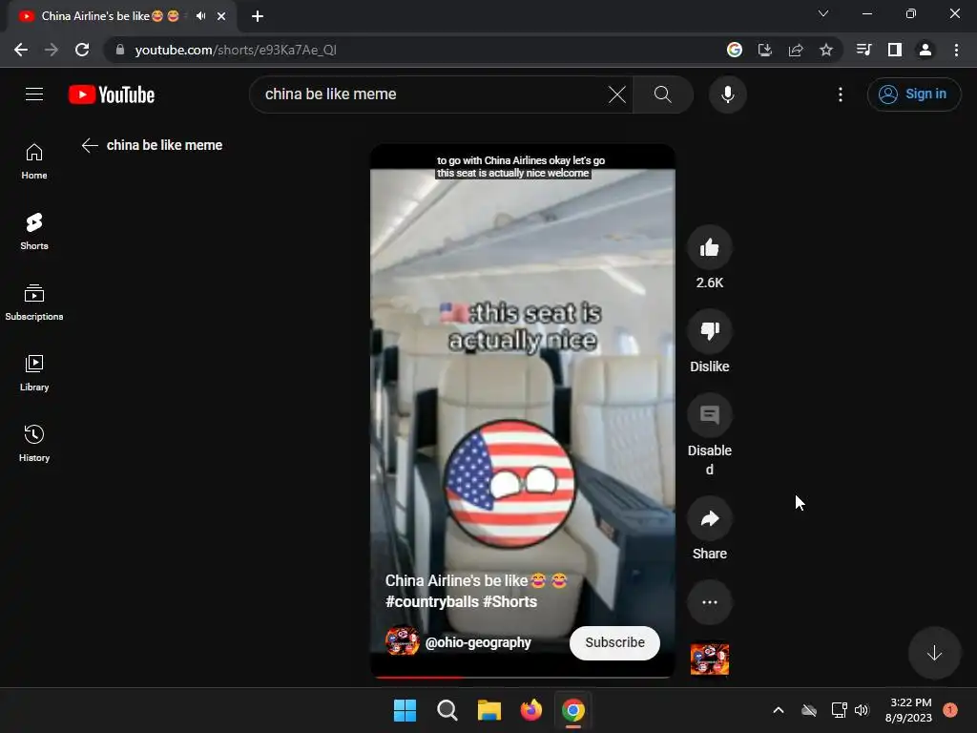Screen dimensions: 977x733
Task: Open the Windows Start menu
Action: (405, 710)
